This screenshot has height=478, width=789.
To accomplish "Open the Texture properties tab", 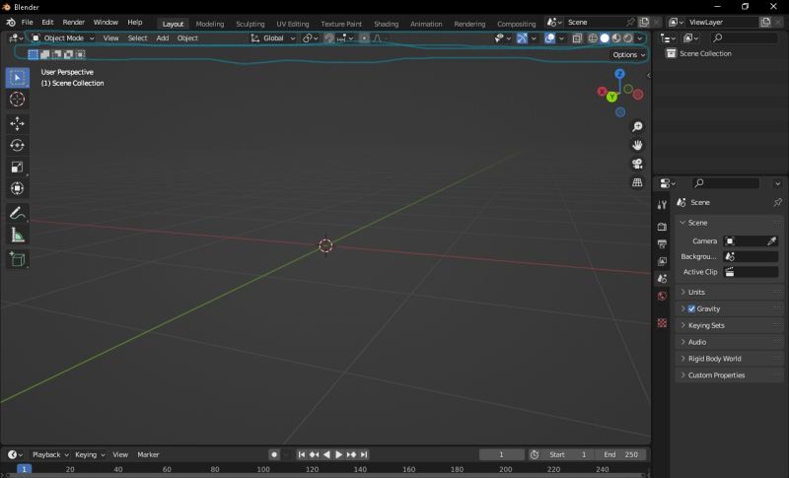I will [x=662, y=322].
